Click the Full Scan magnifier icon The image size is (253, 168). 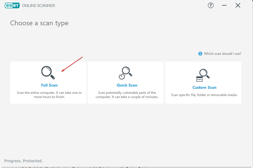coord(48,73)
